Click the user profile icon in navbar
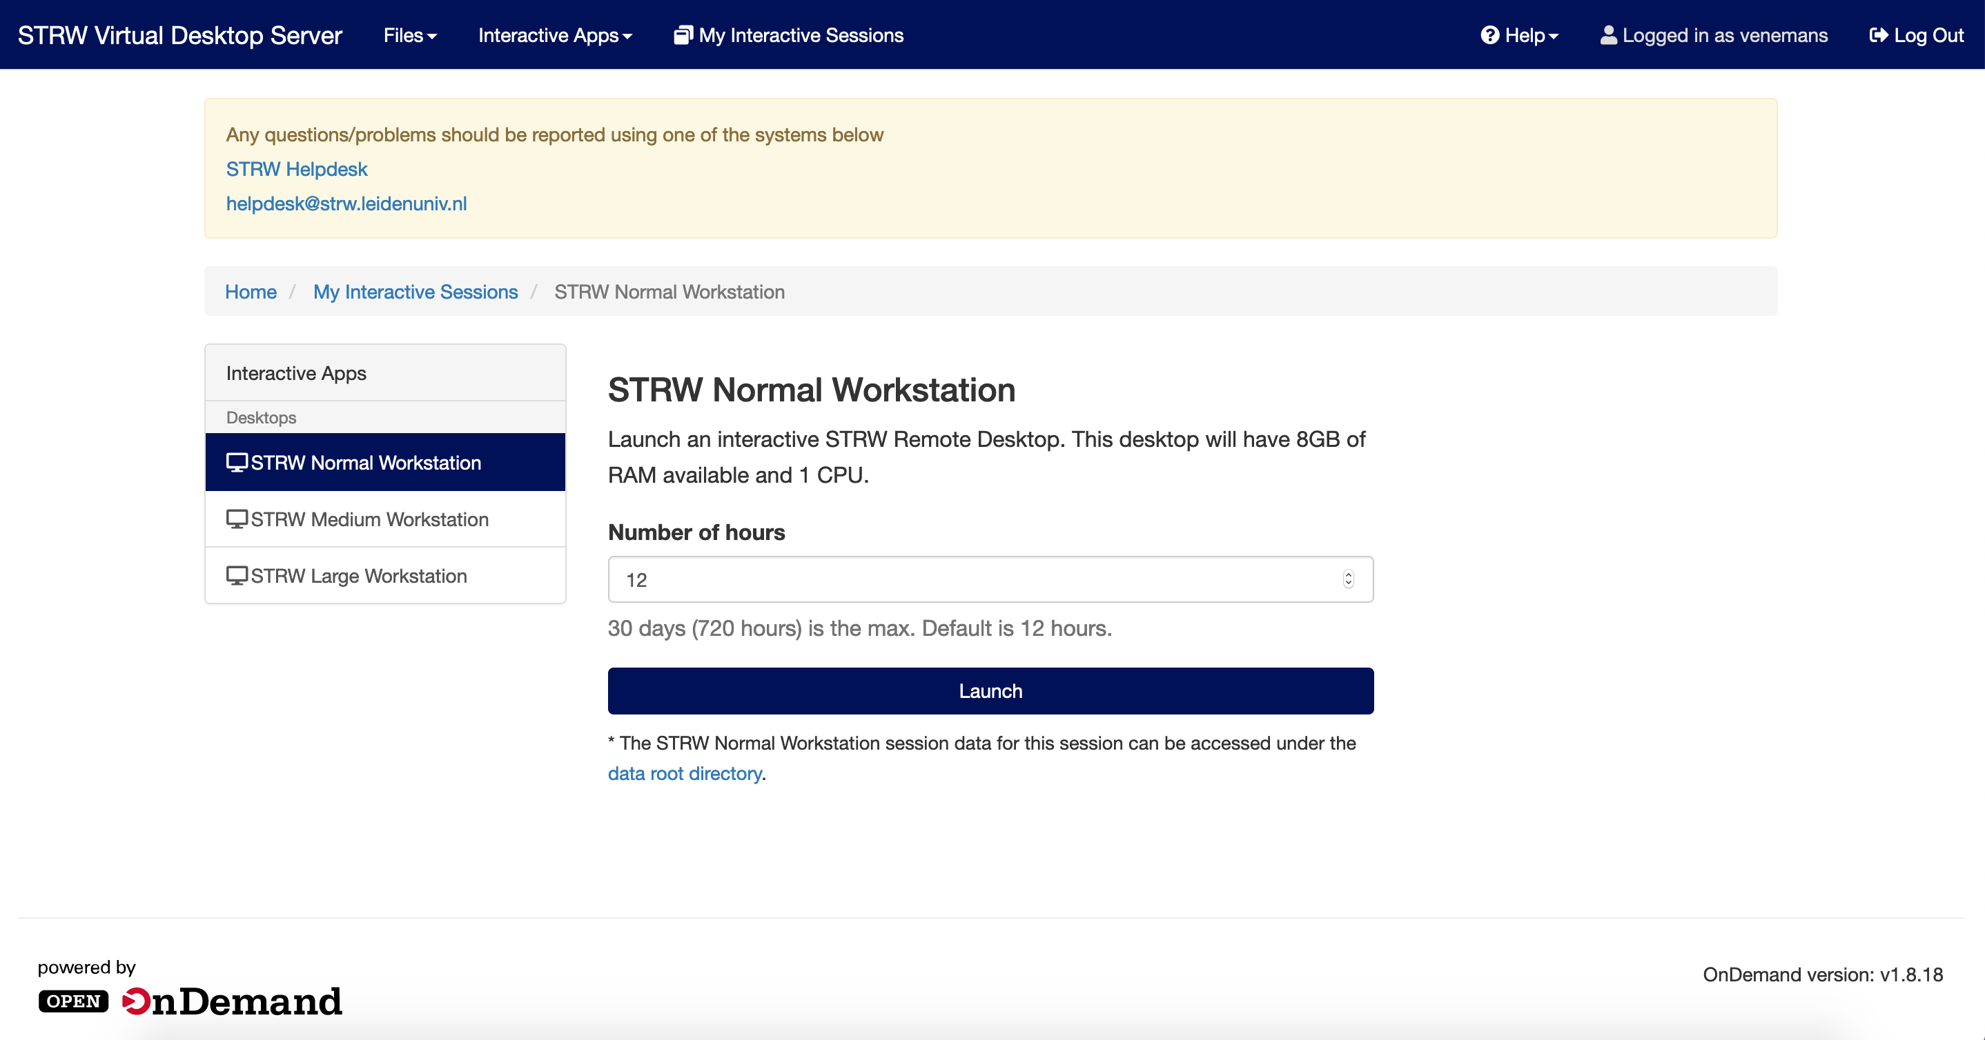1985x1040 pixels. pos(1608,35)
